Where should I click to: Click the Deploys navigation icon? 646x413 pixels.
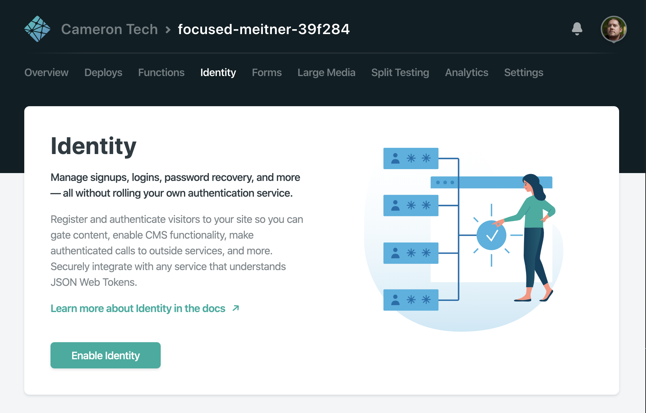point(103,72)
